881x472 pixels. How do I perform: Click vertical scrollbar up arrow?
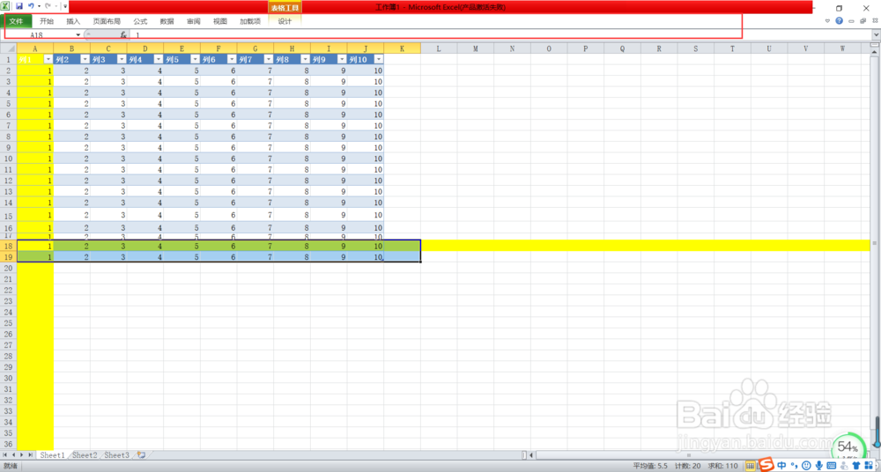tap(876, 52)
